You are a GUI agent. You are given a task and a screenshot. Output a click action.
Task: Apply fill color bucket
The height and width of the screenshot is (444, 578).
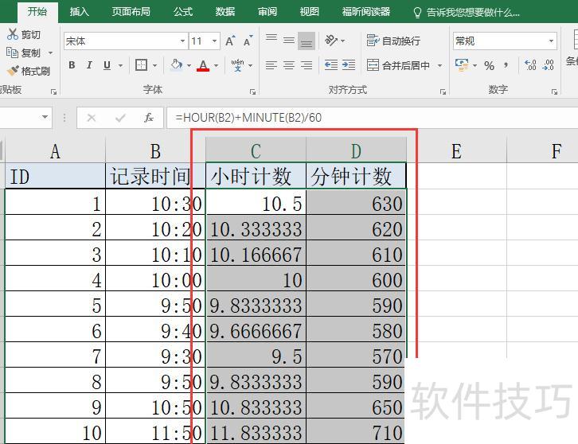tap(176, 65)
